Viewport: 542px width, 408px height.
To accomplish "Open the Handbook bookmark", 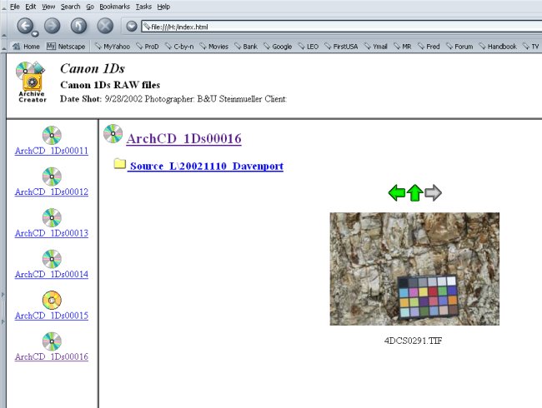I will pos(498,47).
